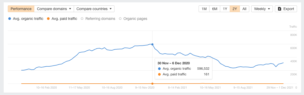Click the blue organic swatch in tooltip
Image resolution: width=304 pixels, height=95 pixels.
[x=159, y=69]
